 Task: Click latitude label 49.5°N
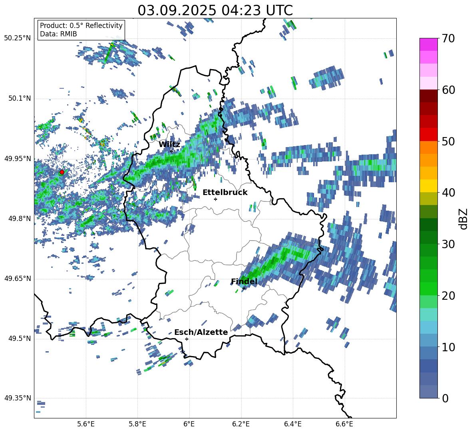pyautogui.click(x=20, y=338)
